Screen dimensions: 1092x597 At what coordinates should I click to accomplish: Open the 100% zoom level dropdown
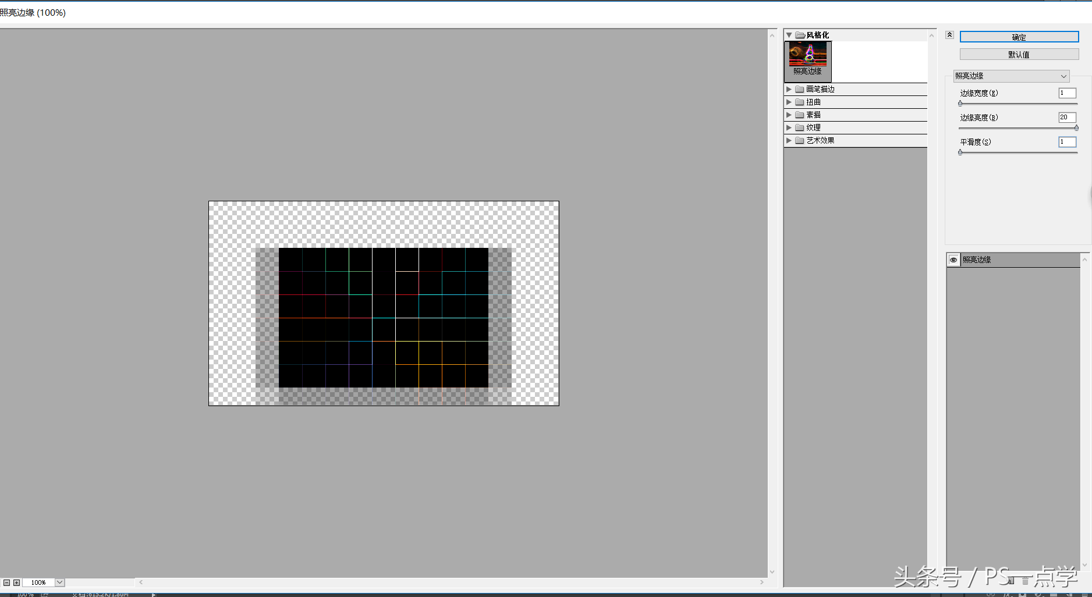(x=60, y=582)
